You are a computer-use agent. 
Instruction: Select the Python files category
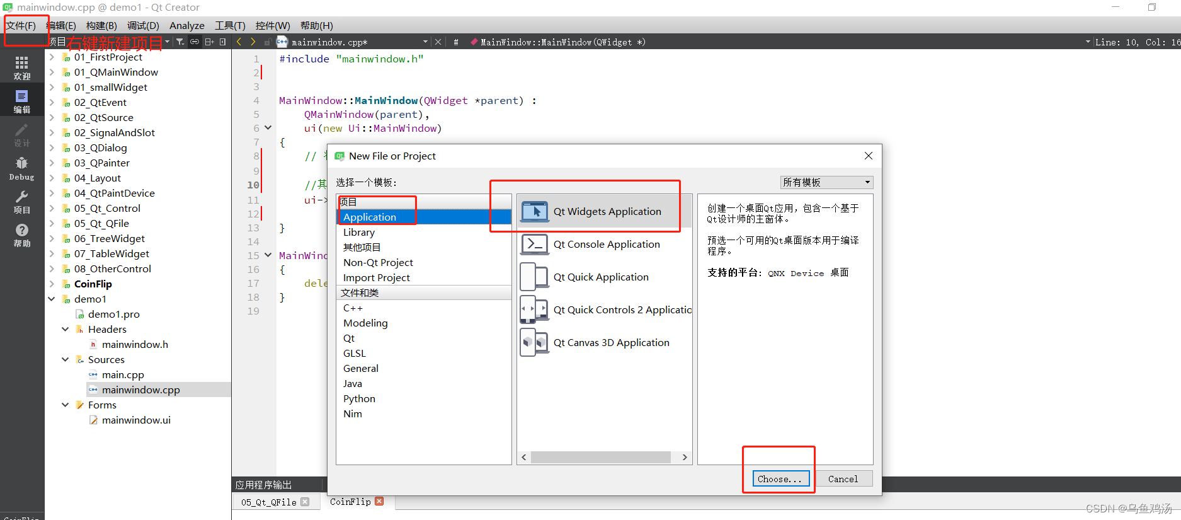359,398
